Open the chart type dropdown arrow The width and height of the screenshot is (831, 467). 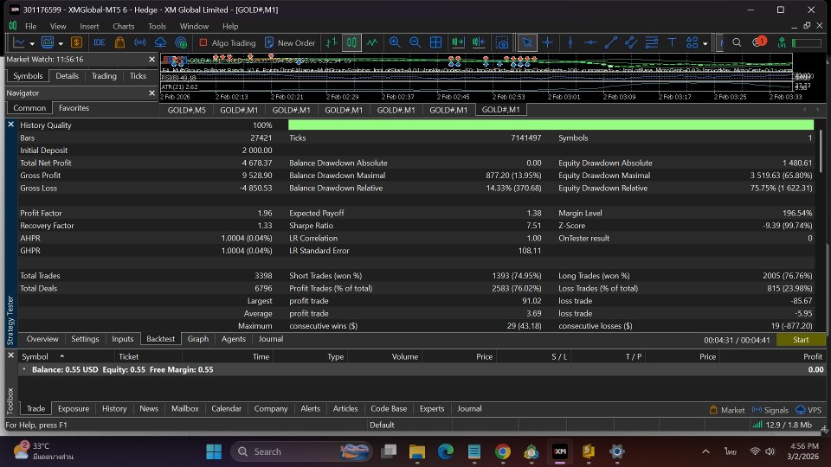click(32, 42)
